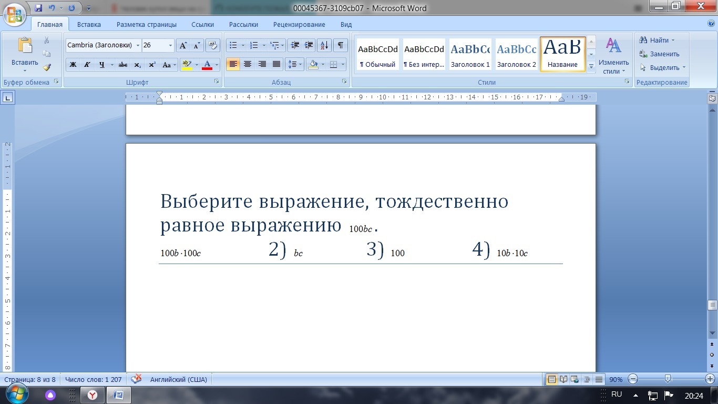Switch to the Вставка ribbon tab
The image size is (718, 404).
point(89,24)
